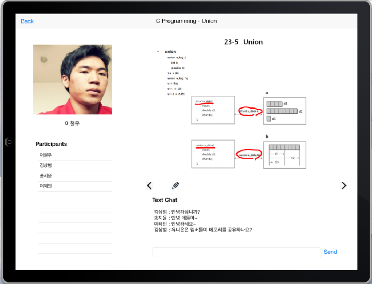The width and height of the screenshot is (372, 284).
Task: Advance to the next slide with right arrow
Action: point(344,186)
